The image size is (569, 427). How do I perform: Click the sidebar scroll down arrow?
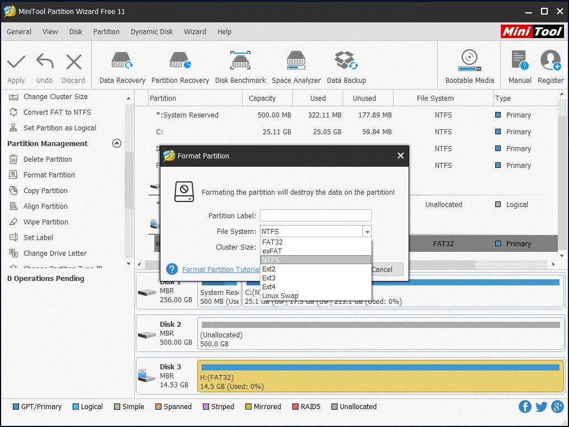(x=129, y=264)
